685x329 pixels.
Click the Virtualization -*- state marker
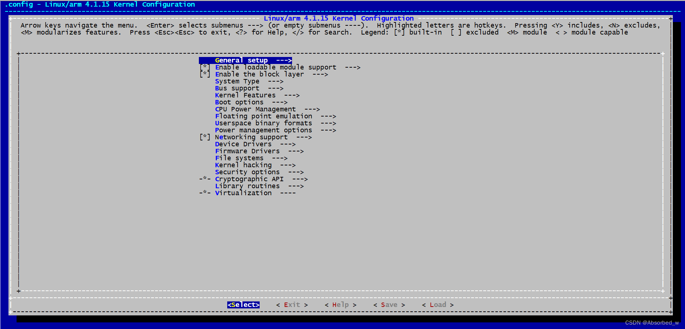point(205,193)
